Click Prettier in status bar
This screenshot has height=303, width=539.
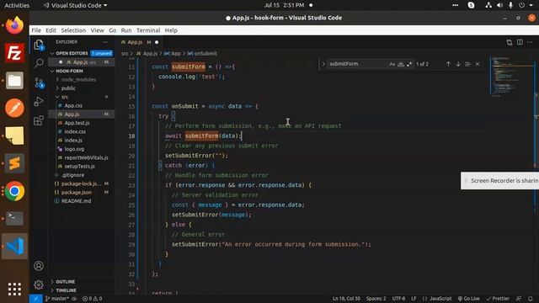[498, 299]
